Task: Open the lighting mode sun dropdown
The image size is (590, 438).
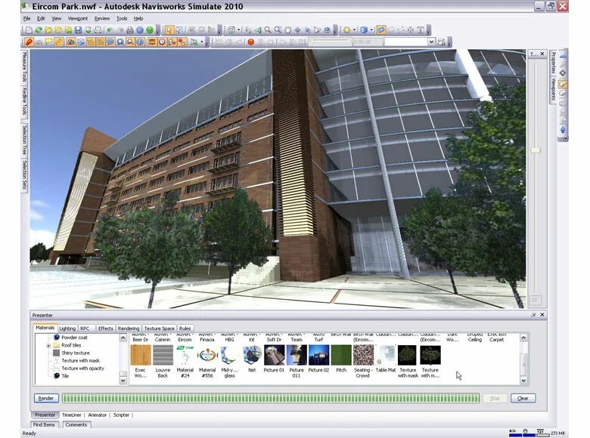Action: (354, 30)
